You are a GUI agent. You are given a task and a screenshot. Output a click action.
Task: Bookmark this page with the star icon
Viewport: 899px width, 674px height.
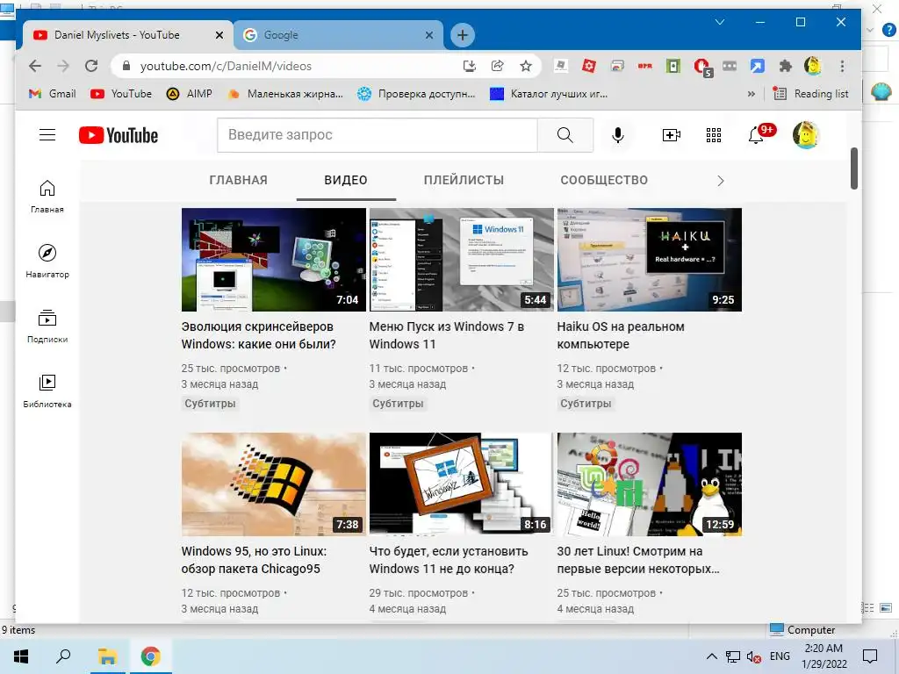pyautogui.click(x=525, y=66)
